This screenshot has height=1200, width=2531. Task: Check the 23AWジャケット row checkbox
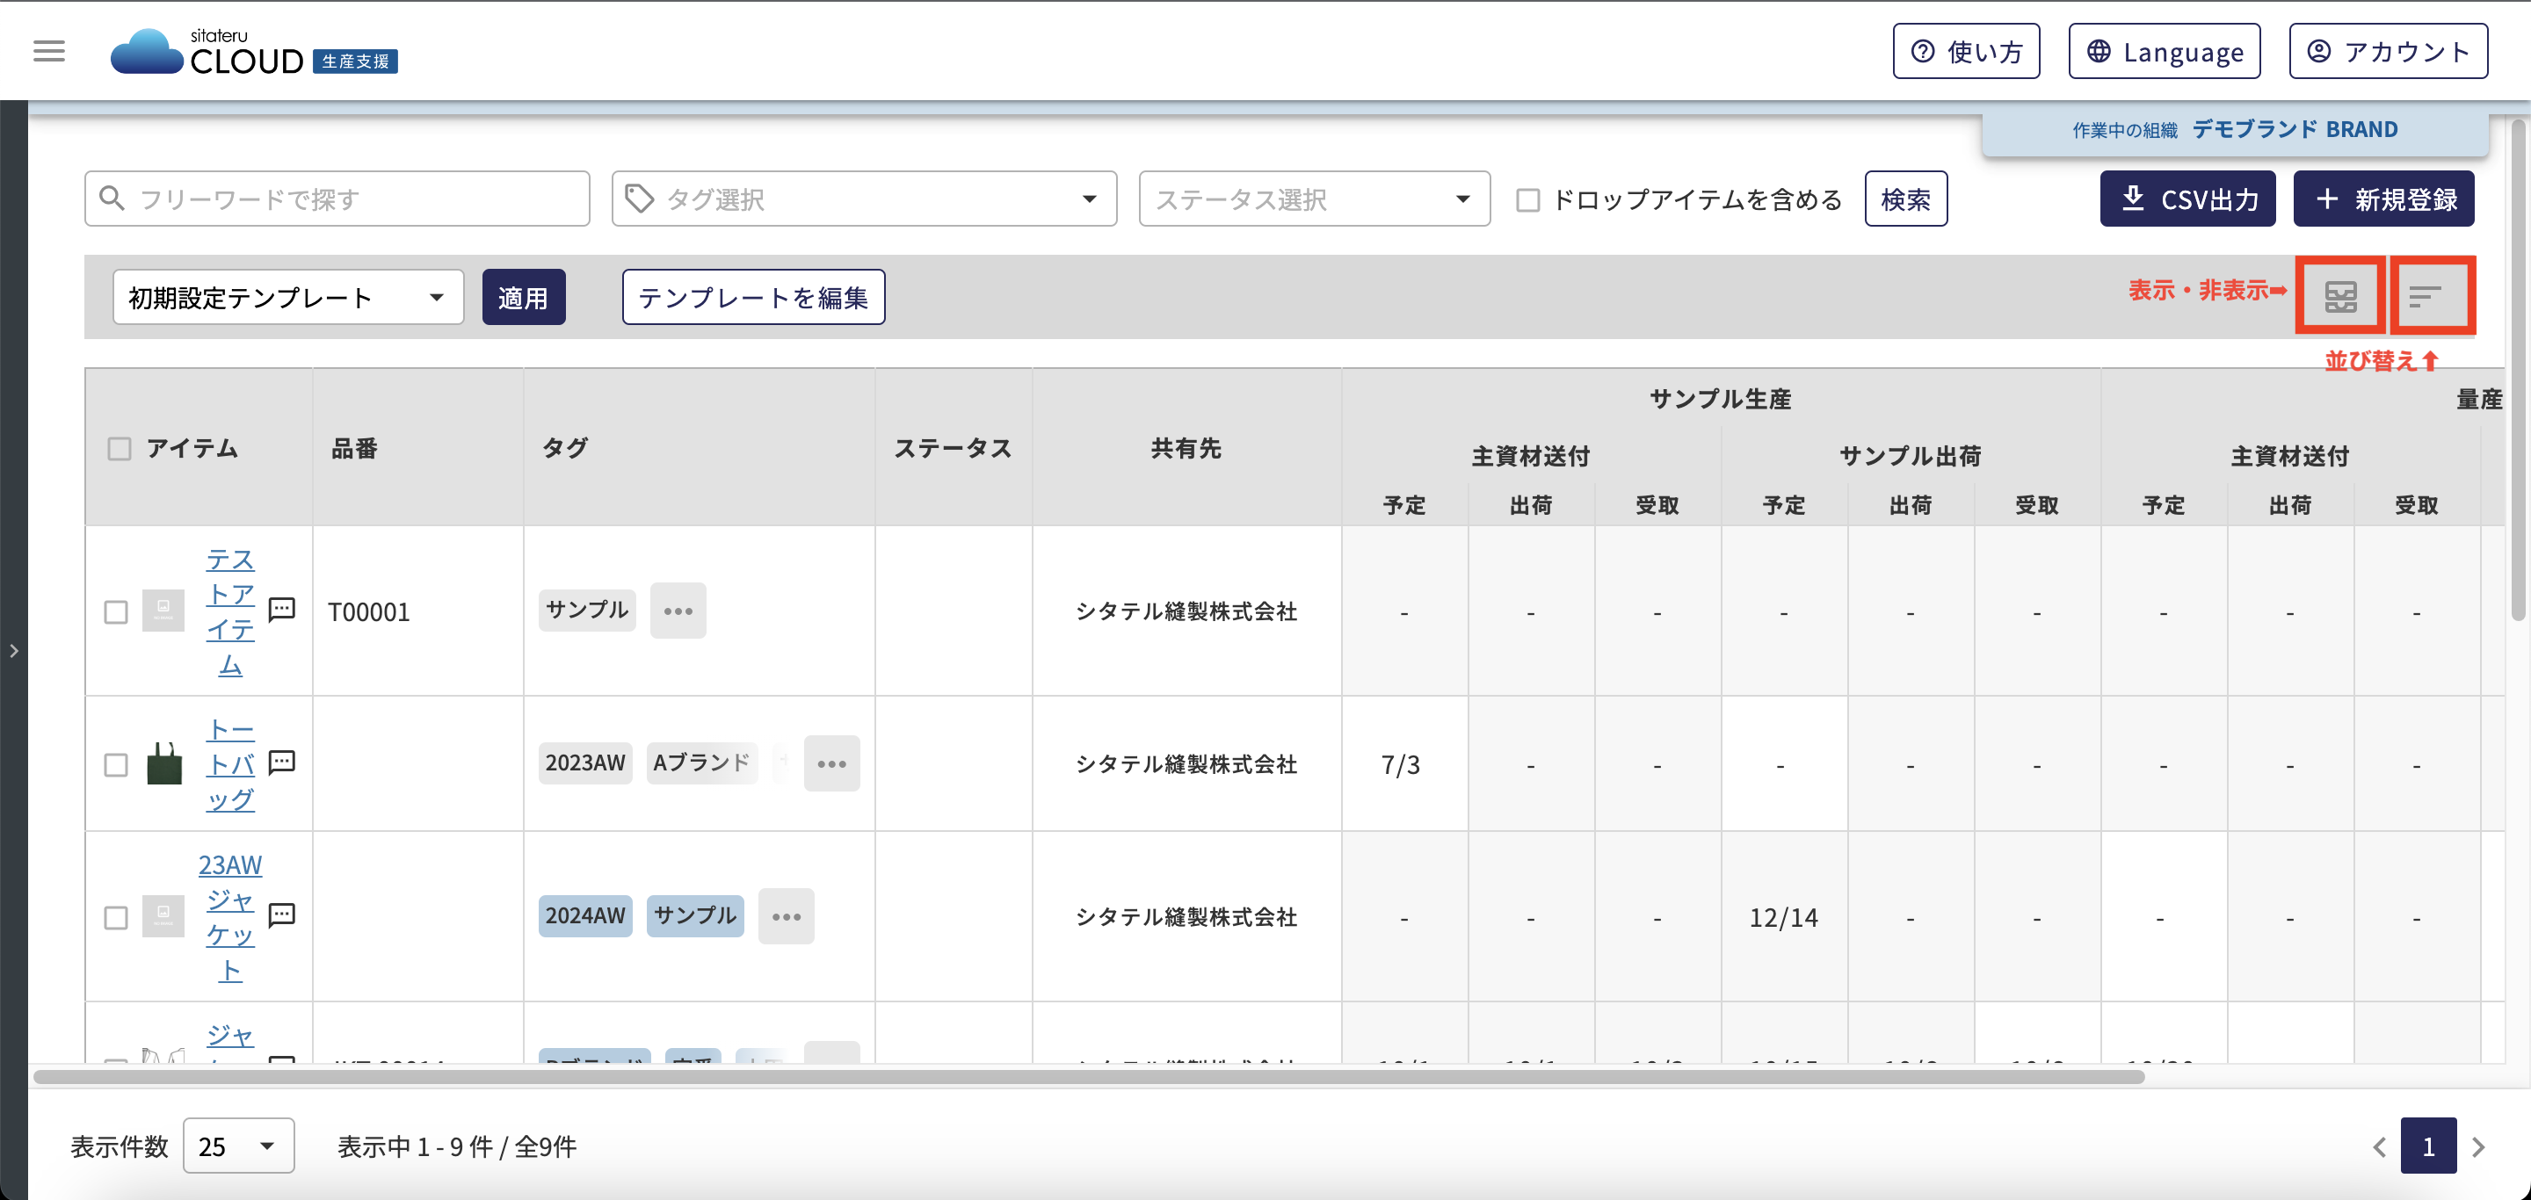tap(116, 918)
